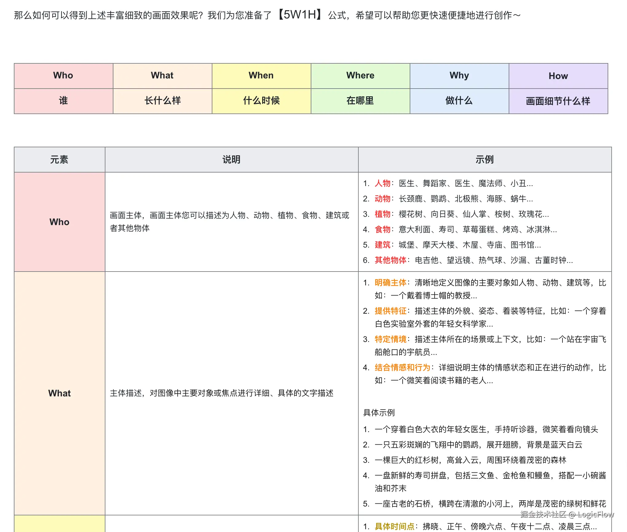
Task: Click the orange 提供特征 label
Action: pyautogui.click(x=390, y=311)
